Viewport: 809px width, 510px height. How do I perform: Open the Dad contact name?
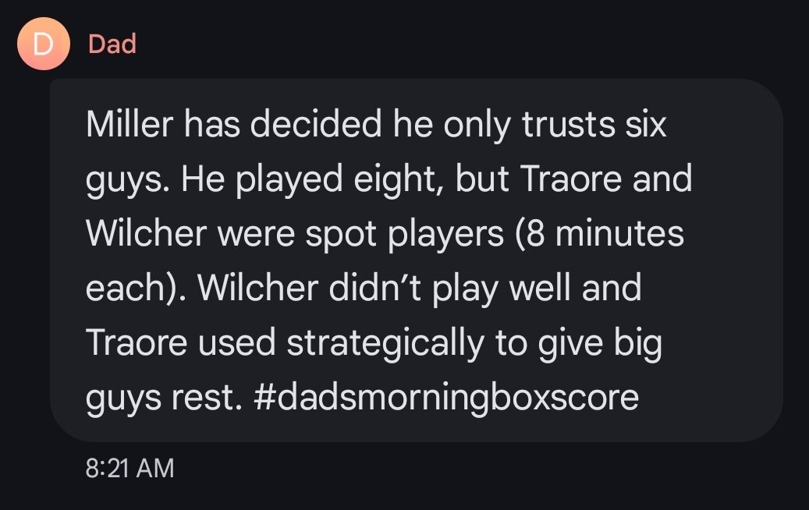(x=112, y=44)
